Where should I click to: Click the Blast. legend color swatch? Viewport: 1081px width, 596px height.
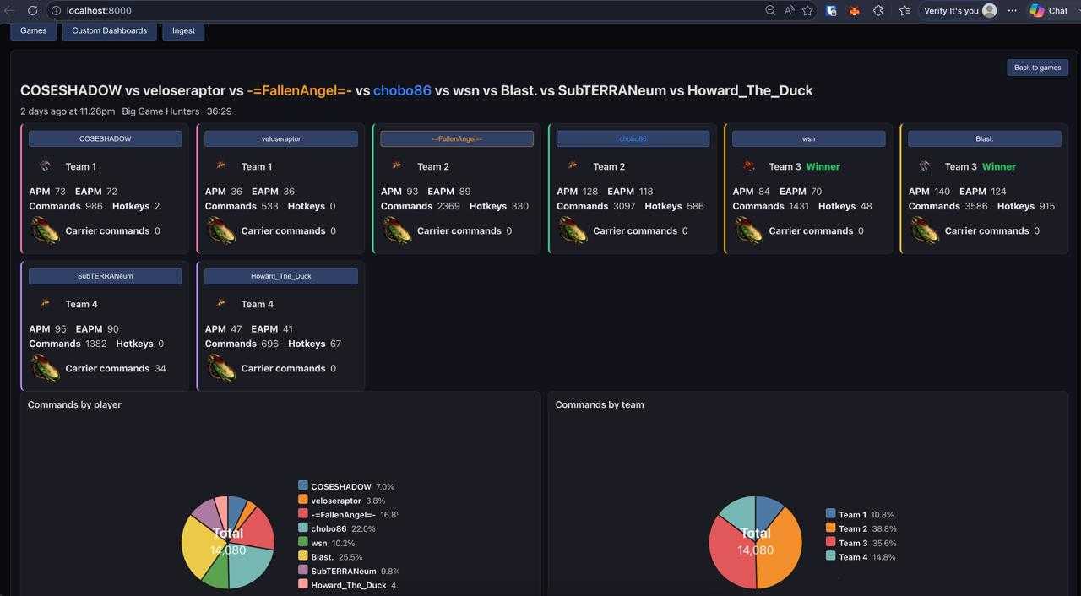[x=303, y=555]
